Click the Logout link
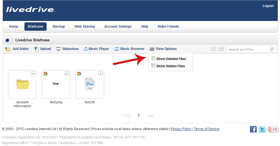 pyautogui.click(x=268, y=6)
